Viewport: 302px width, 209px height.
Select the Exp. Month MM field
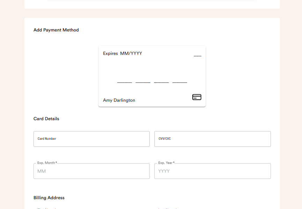[x=91, y=171]
